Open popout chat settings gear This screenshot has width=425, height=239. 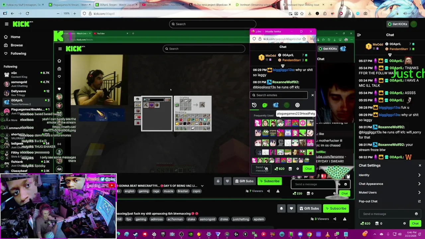(x=297, y=169)
